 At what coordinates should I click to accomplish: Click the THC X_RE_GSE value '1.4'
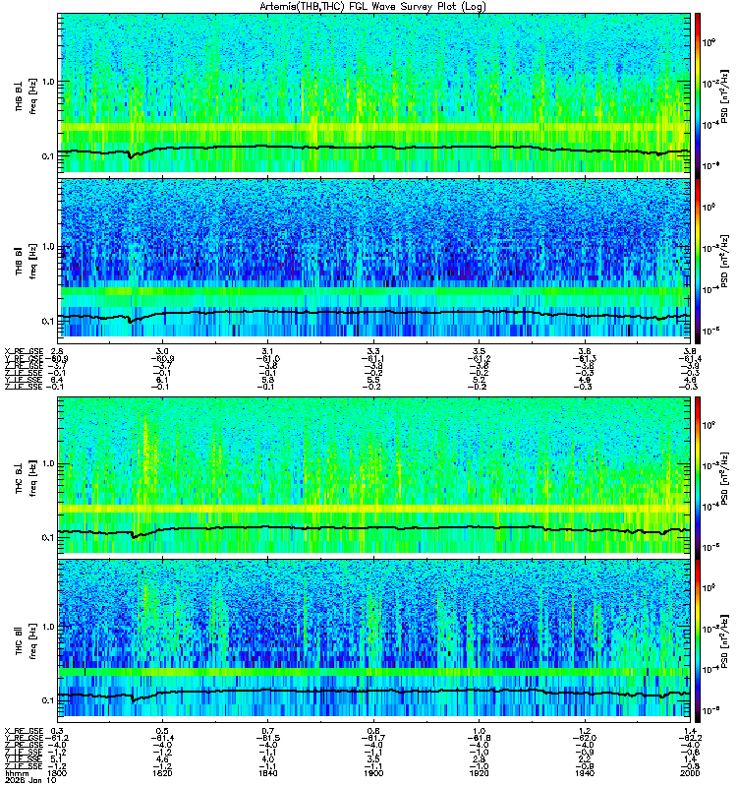[x=691, y=731]
